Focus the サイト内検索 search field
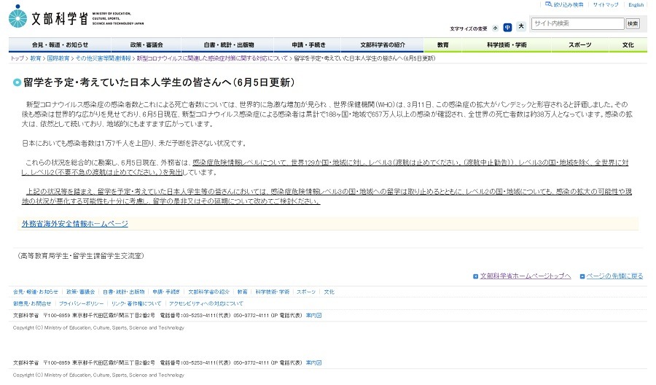The image size is (656, 385). coord(577,23)
